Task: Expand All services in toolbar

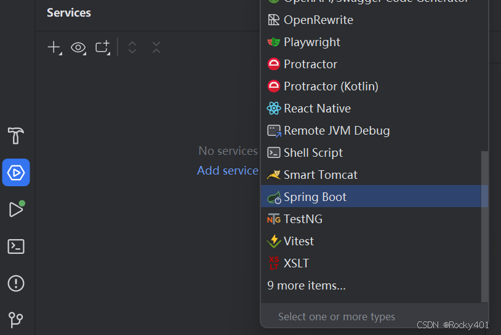Action: click(x=132, y=47)
